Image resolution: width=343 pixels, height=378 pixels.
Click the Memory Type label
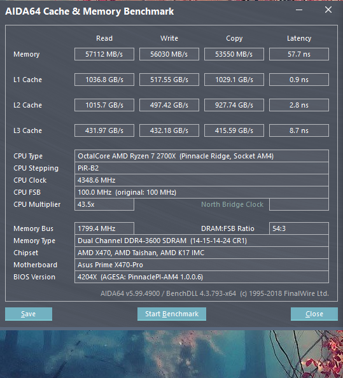[34, 241]
